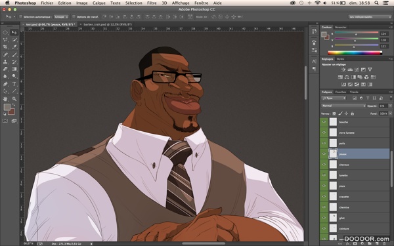Open Les indispensables workspace dropdown
Viewport: 394px width, 246px height.
coord(370,17)
